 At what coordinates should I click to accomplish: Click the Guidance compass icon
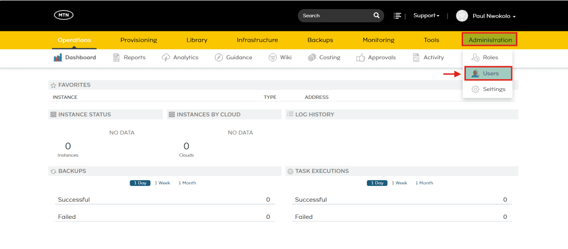coord(219,57)
